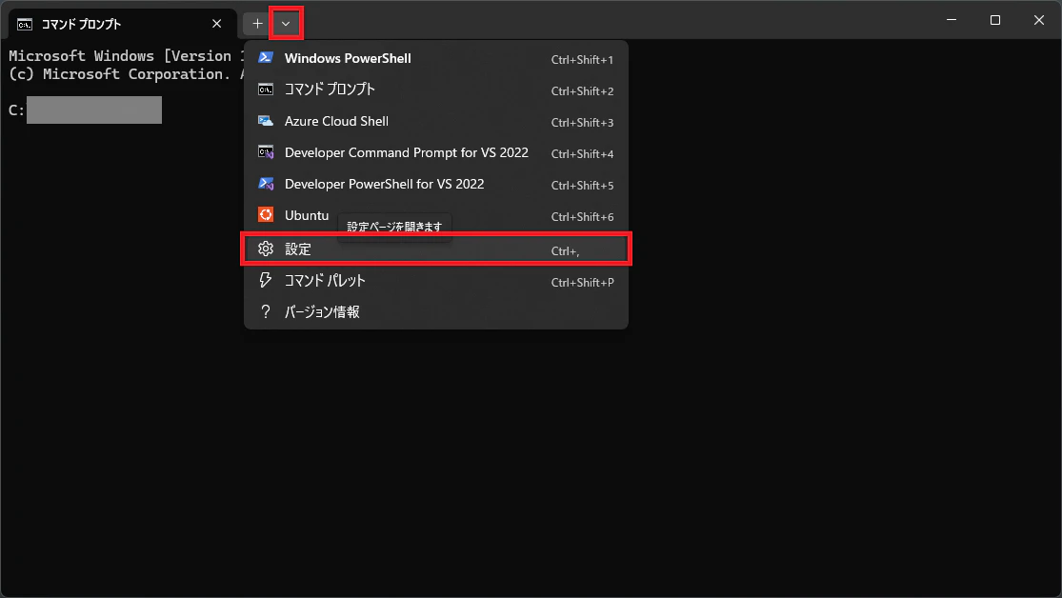Click the command palette lightning icon

pyautogui.click(x=266, y=280)
